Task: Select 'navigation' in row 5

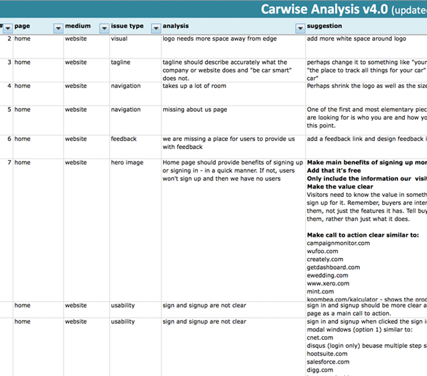Action: (125, 110)
